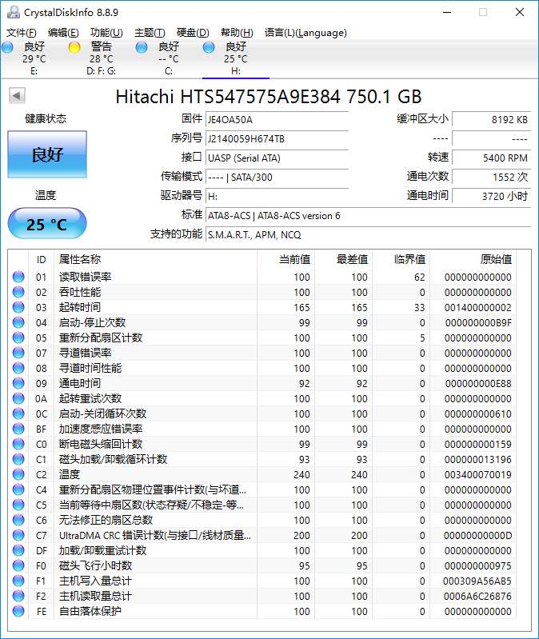Click the serial number field J2140059H674TB
The image size is (539, 639).
277,138
